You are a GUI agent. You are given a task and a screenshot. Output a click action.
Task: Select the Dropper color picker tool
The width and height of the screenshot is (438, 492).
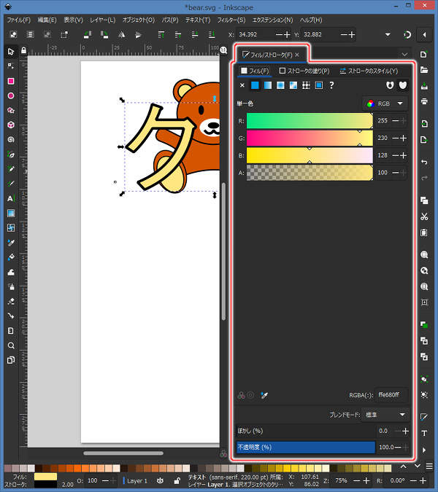click(11, 243)
